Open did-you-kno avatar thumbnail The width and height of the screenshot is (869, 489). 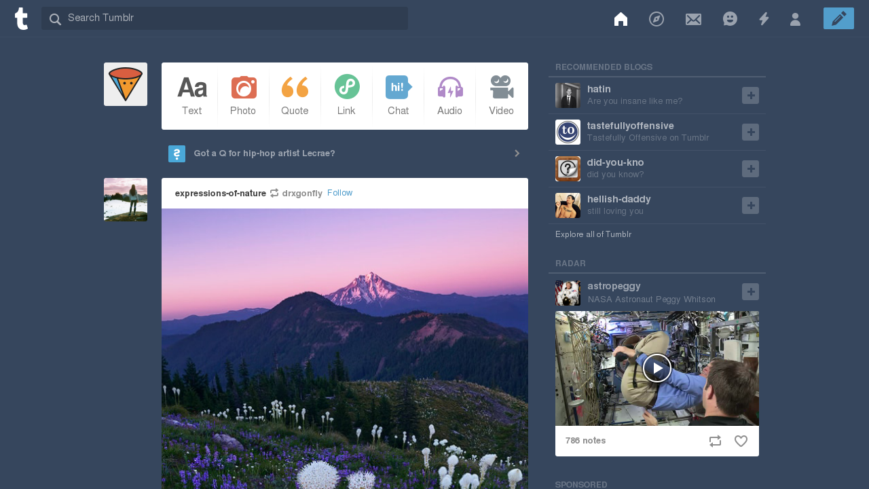[x=568, y=169]
